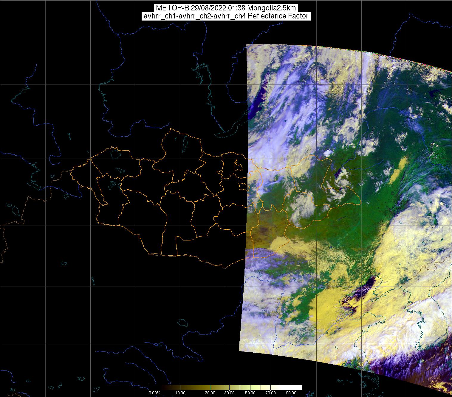
Task: Click the "50.00" colorbar label
Action: [x=250, y=393]
